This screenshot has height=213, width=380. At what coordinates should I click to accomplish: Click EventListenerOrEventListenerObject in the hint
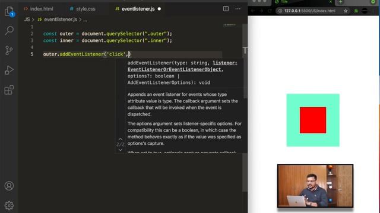pyautogui.click(x=174, y=70)
